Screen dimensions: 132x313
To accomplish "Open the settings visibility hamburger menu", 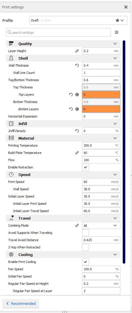I will (117, 32).
